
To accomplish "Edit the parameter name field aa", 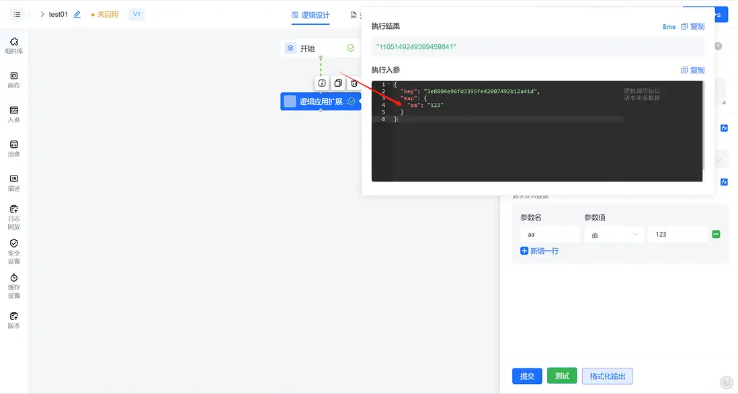I will click(550, 235).
